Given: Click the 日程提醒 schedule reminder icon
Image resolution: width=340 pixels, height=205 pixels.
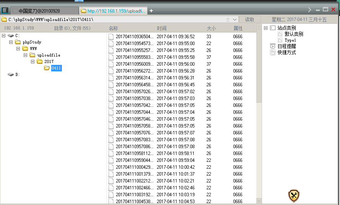Looking at the screenshot, I should click(x=273, y=46).
